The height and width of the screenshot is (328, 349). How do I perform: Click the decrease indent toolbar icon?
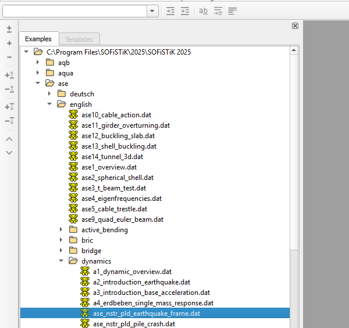185,11
